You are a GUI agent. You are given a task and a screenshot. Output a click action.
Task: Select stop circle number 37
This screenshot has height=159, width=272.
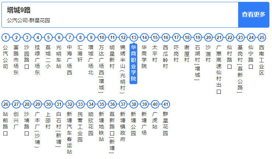[123, 104]
